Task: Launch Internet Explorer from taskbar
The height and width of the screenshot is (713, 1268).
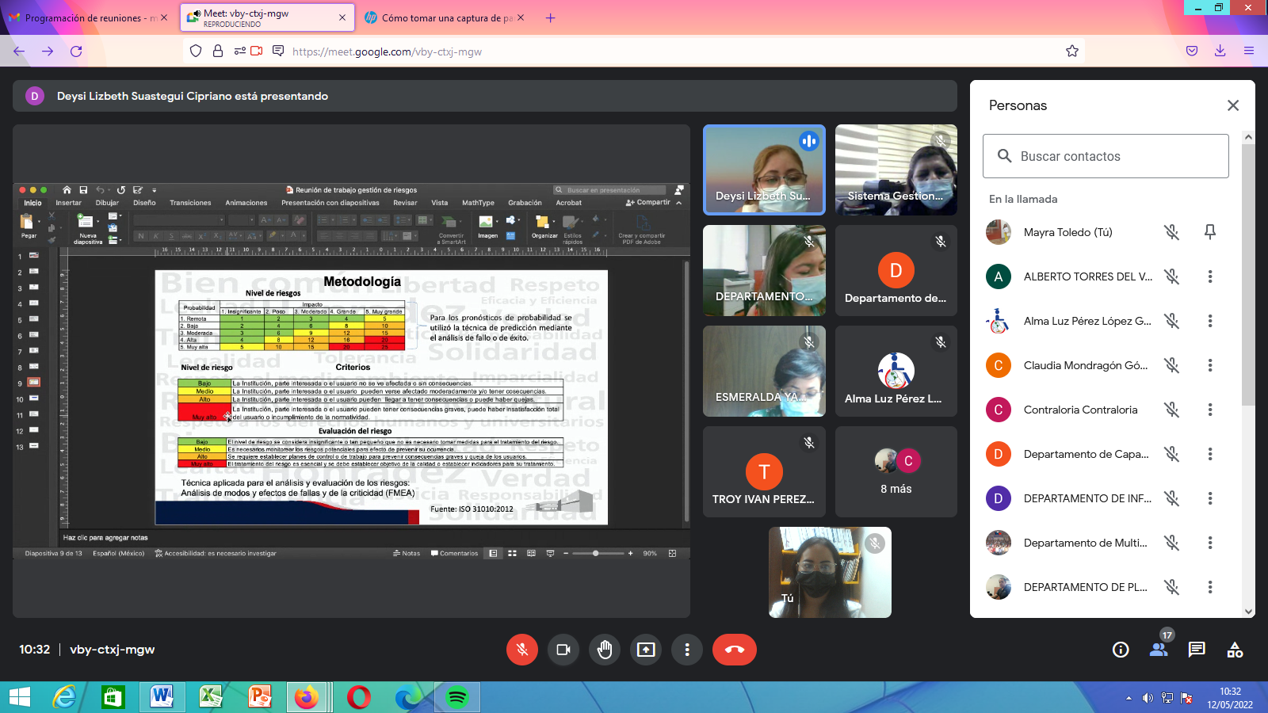Action: click(64, 697)
